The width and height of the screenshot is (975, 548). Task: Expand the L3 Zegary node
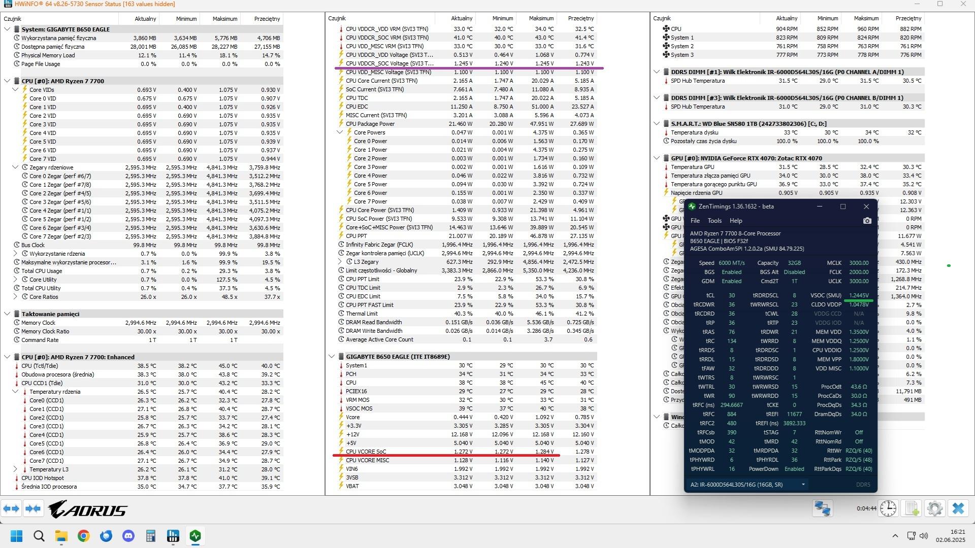(x=340, y=262)
